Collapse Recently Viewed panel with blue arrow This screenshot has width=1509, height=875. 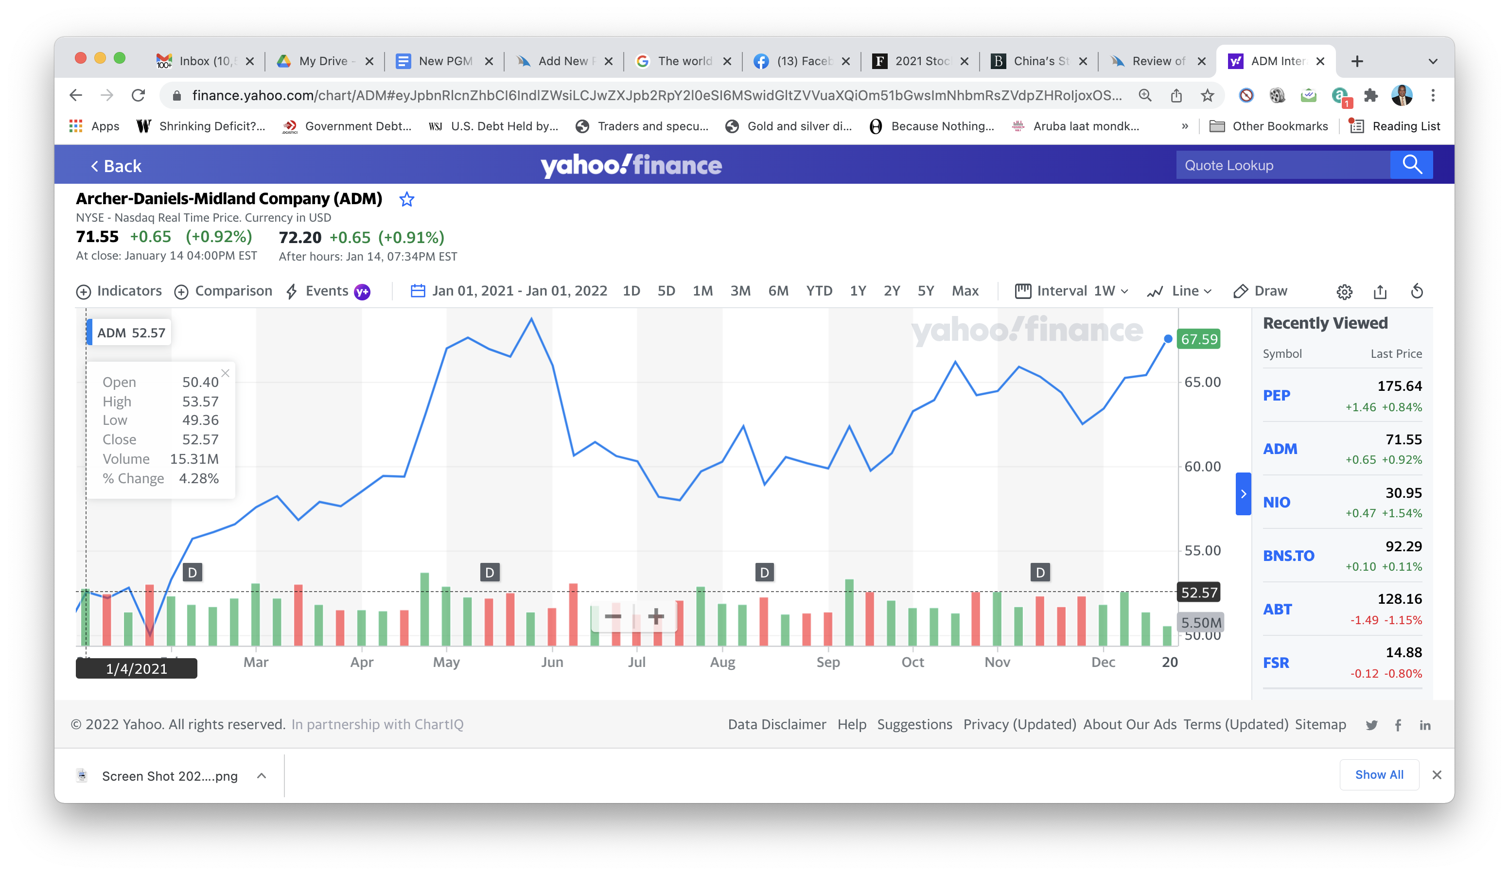(x=1243, y=493)
